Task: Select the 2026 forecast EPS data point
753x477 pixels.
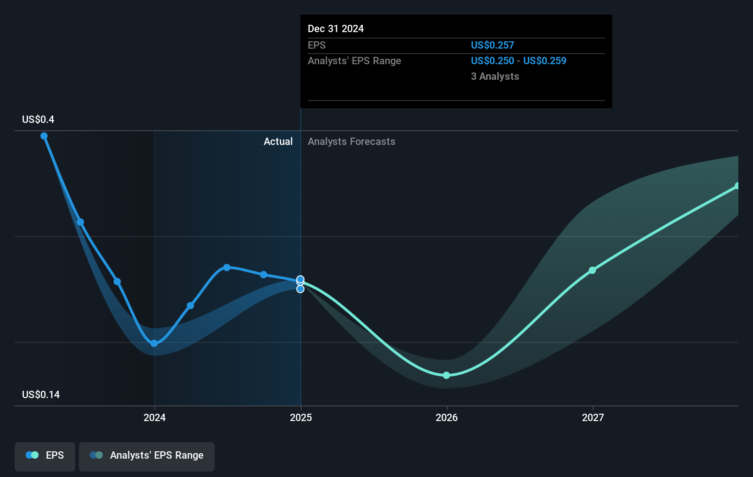Action: [446, 375]
